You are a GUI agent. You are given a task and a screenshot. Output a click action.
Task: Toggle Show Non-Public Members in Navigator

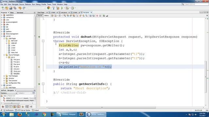15,107
